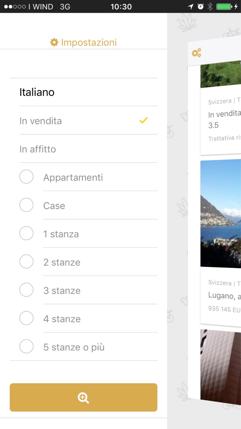Tap the yellow checkmark beside In vendita
Image resolution: width=241 pixels, height=429 pixels.
(144, 120)
